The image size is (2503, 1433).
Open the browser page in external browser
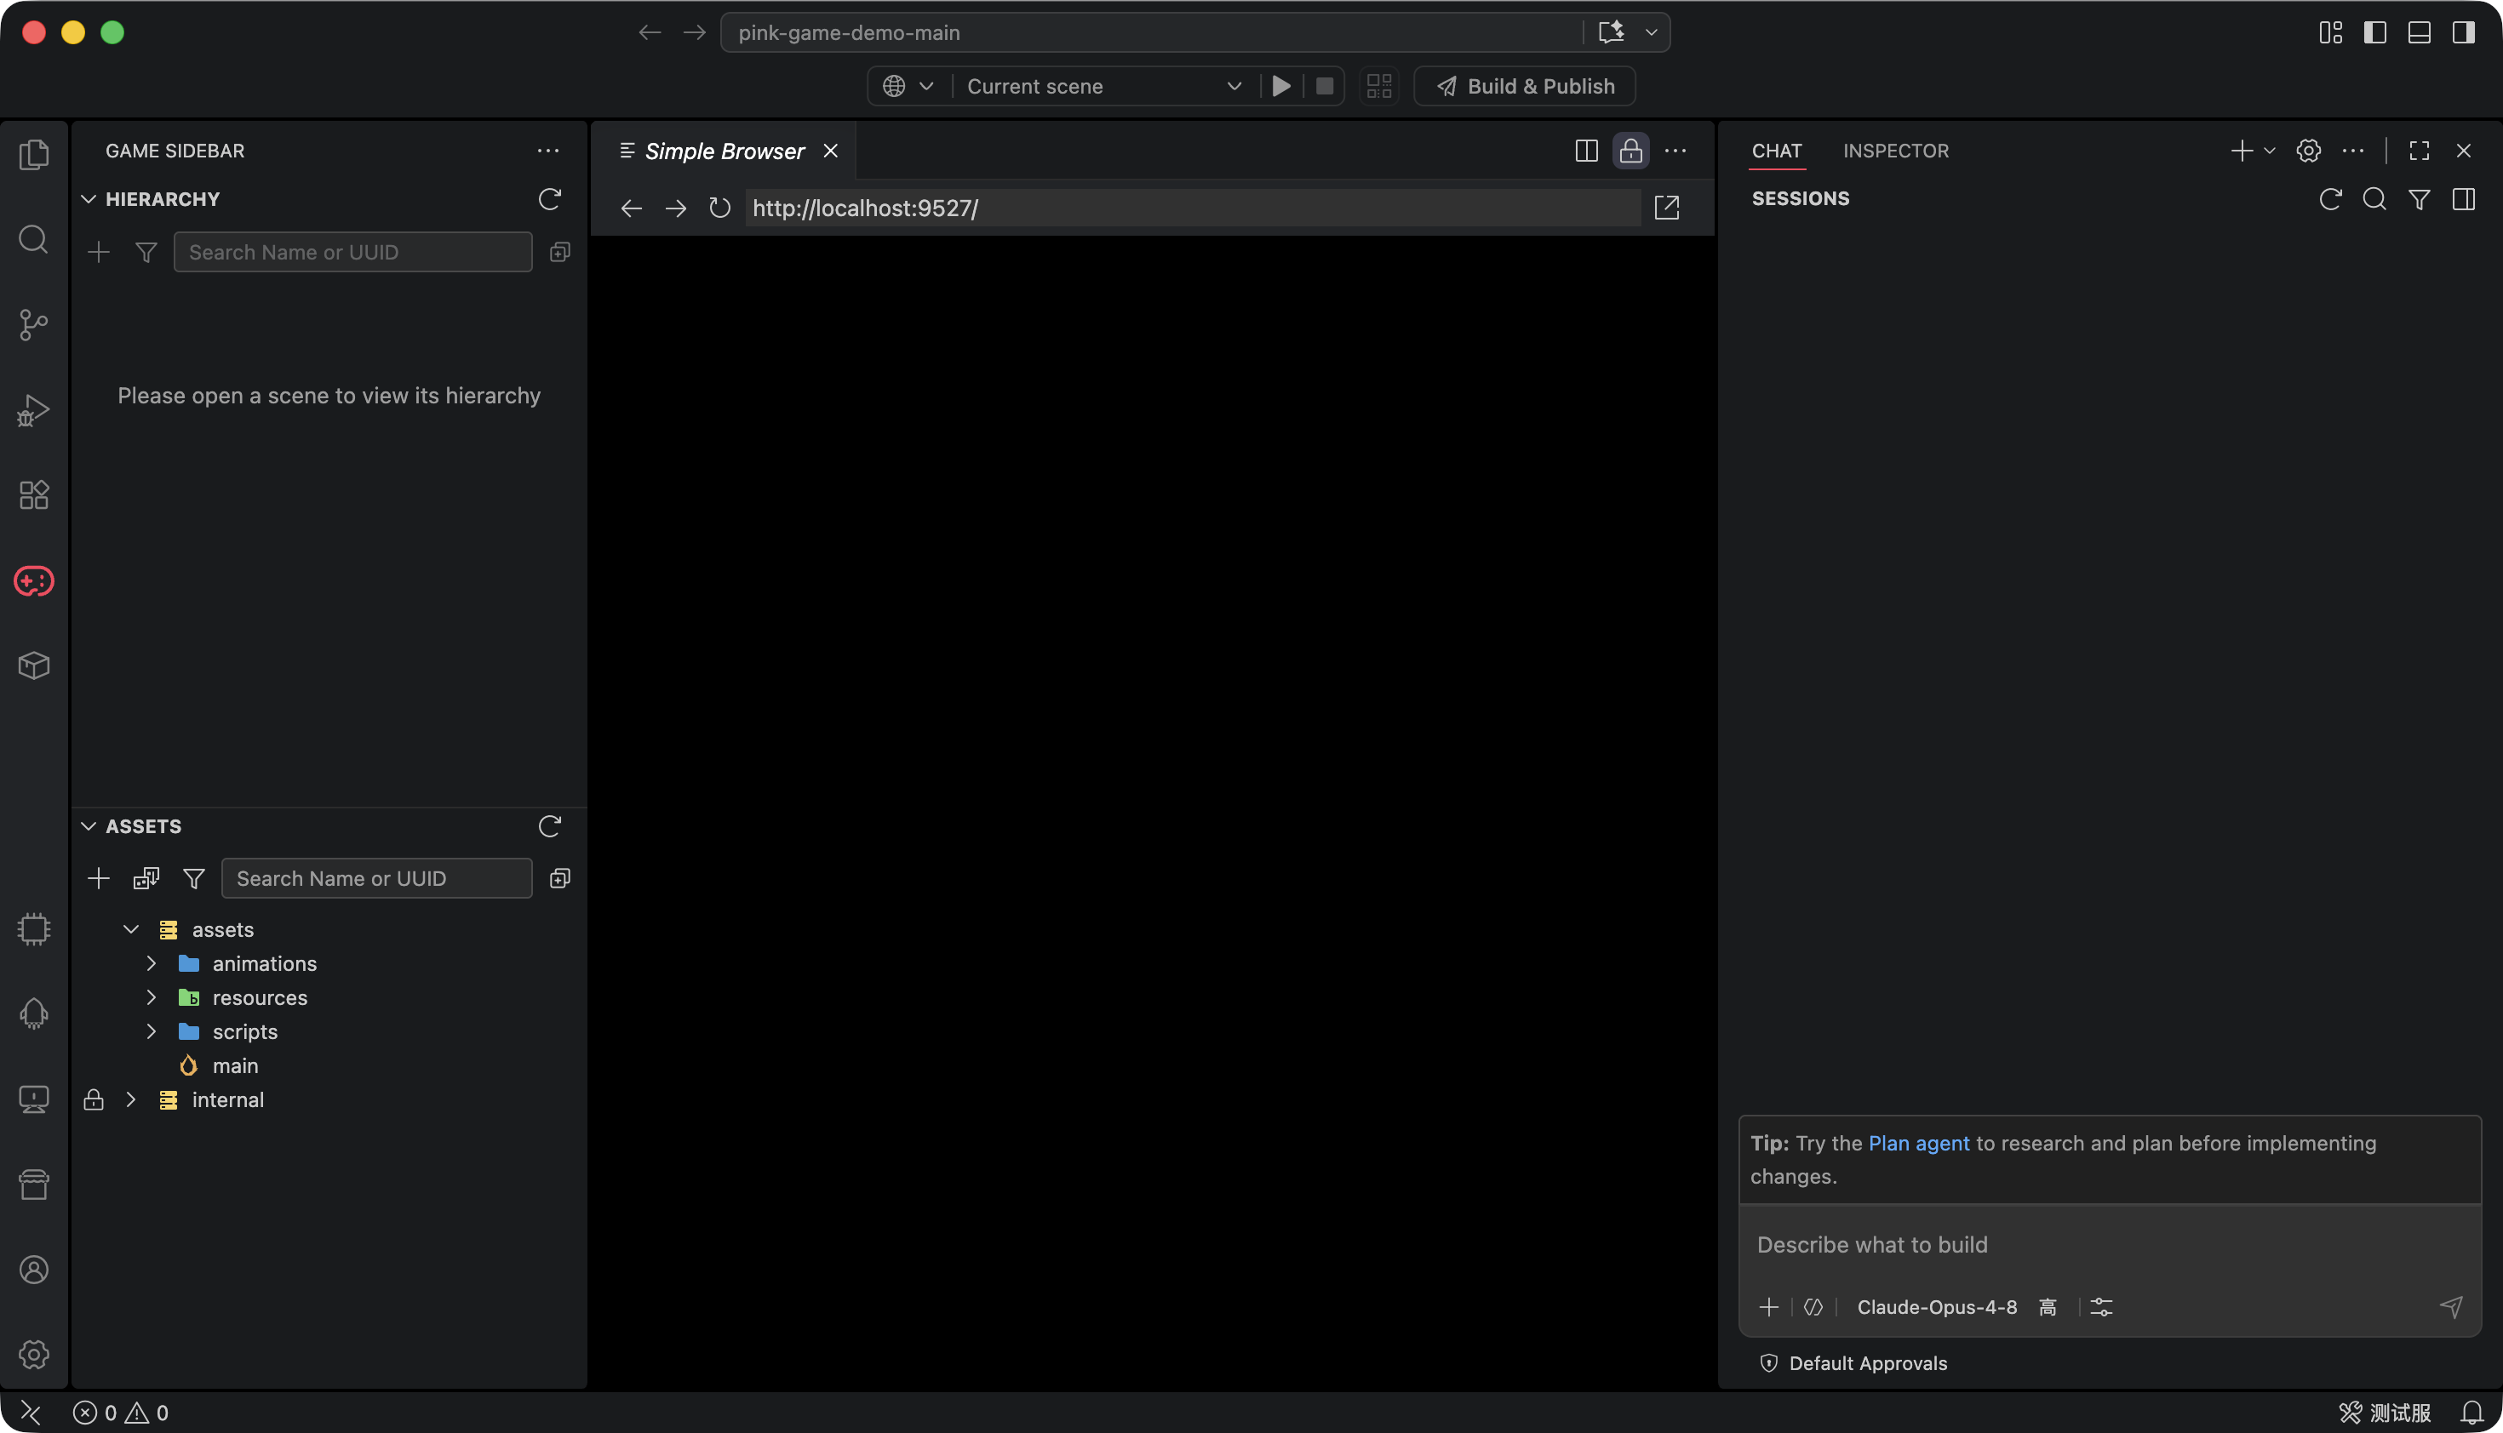click(1666, 208)
